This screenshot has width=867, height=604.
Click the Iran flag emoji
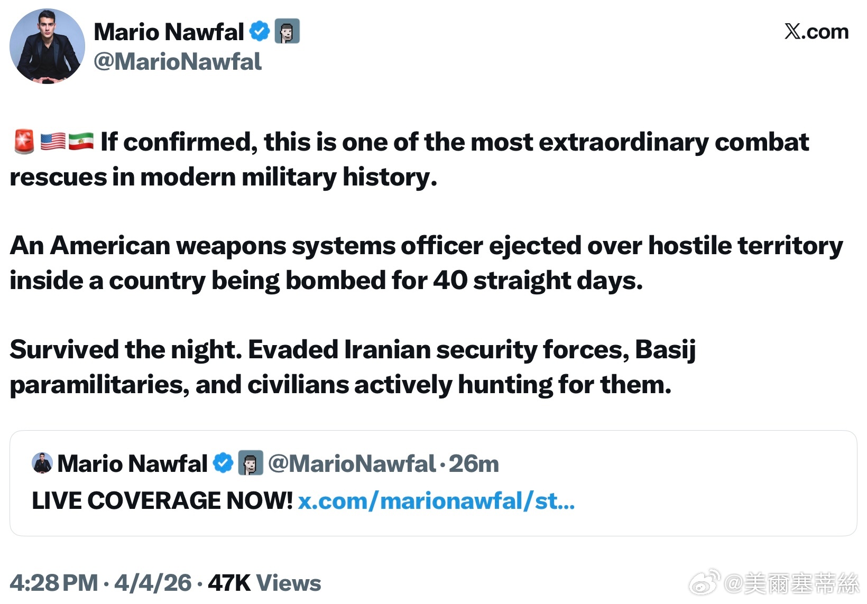click(81, 142)
